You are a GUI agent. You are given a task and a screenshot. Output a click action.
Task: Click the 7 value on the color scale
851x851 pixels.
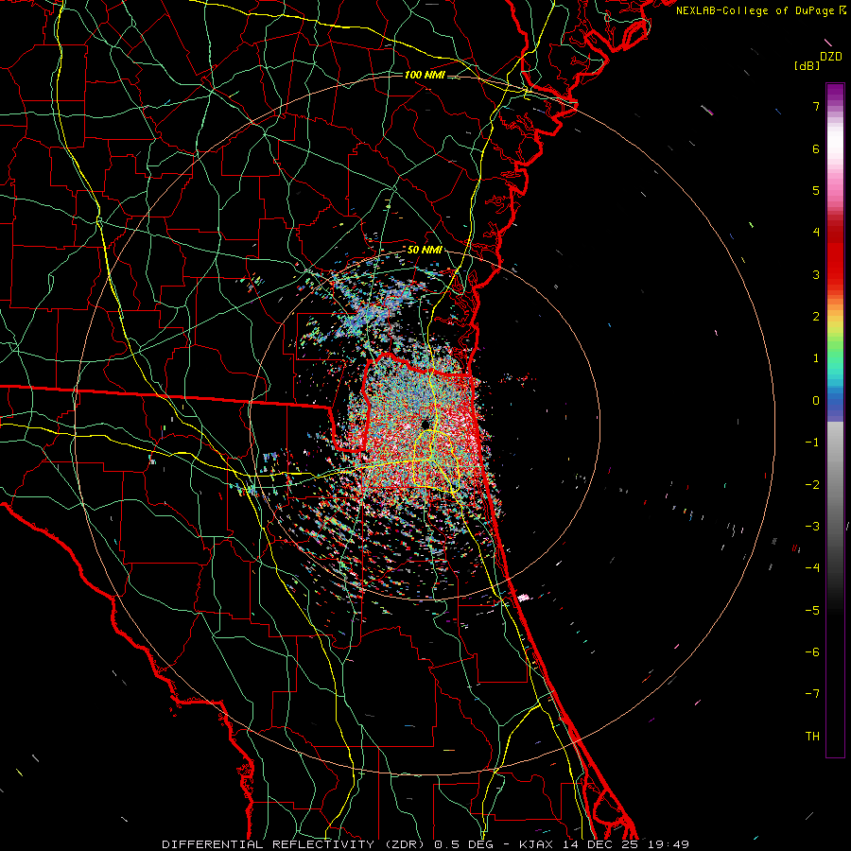point(816,106)
